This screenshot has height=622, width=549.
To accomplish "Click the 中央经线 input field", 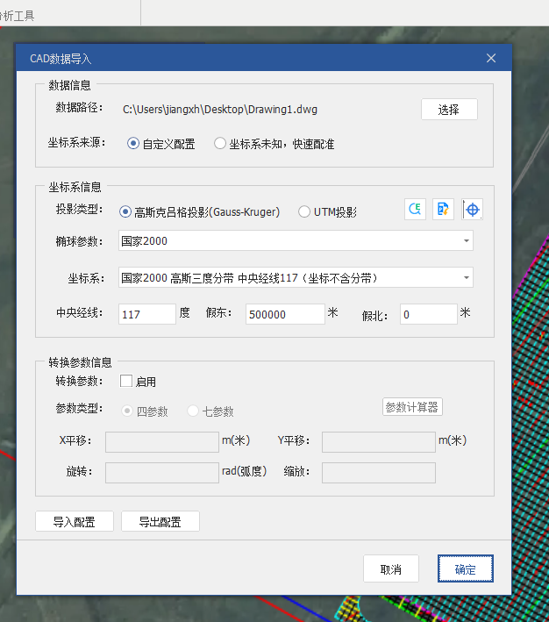I will point(146,314).
